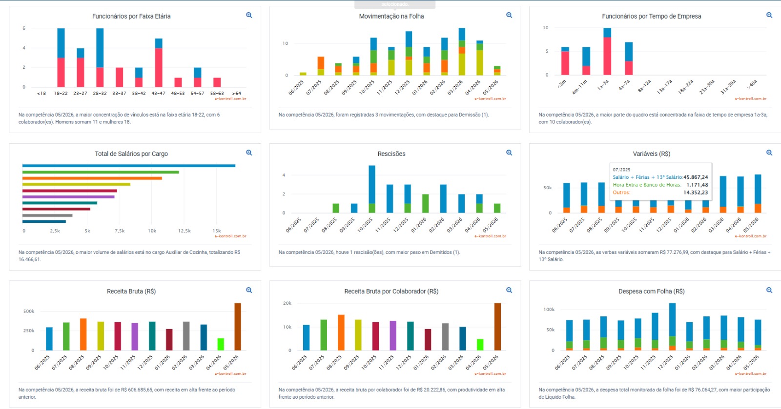Click the bright green 04/2026 bar in Receita Bruta (R$)

click(x=221, y=344)
